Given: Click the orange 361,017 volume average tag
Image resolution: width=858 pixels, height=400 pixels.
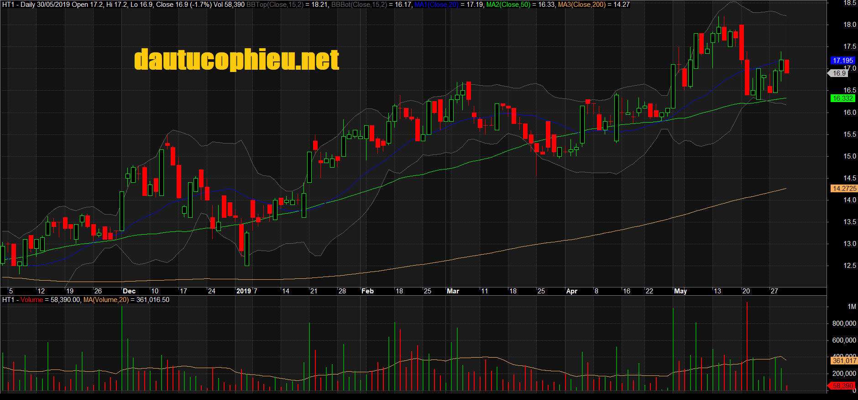Looking at the screenshot, I should [x=844, y=361].
